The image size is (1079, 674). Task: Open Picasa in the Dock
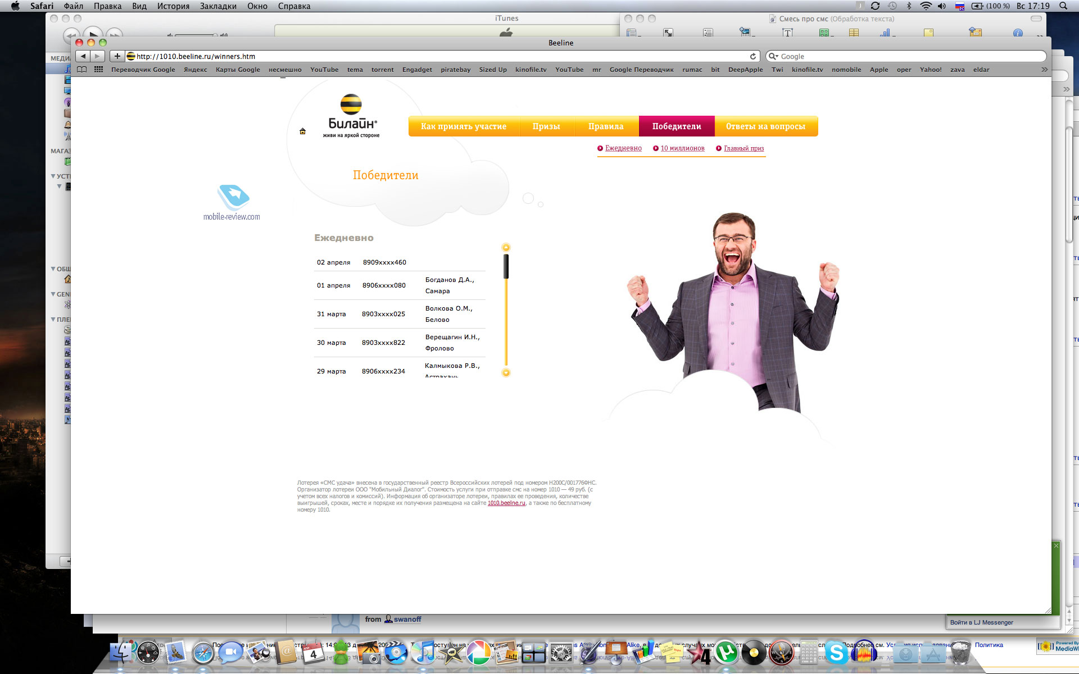[x=478, y=653]
